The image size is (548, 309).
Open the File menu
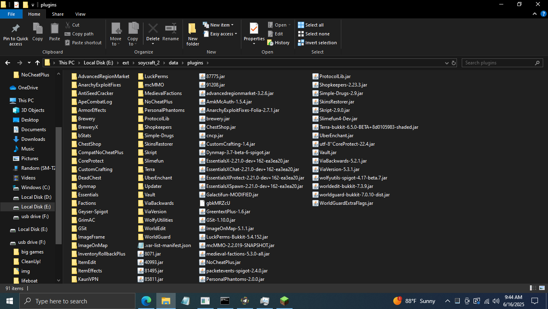click(11, 14)
